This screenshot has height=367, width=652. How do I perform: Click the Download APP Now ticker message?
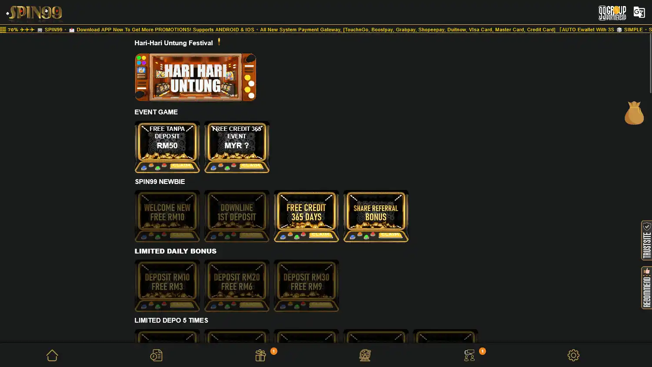click(165, 30)
